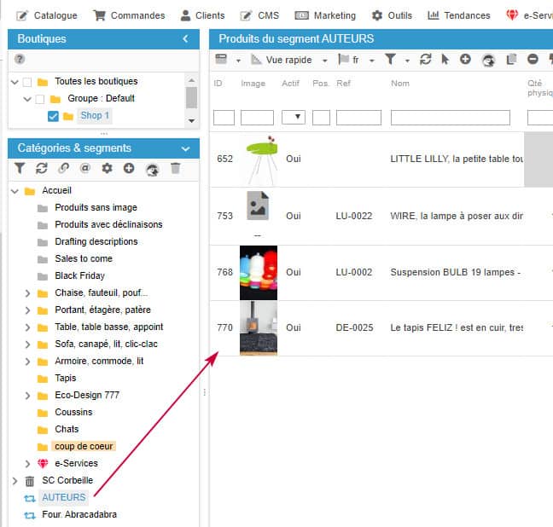This screenshot has width=553, height=527.
Task: Click the delete minus icon in products toolbar
Action: click(533, 60)
